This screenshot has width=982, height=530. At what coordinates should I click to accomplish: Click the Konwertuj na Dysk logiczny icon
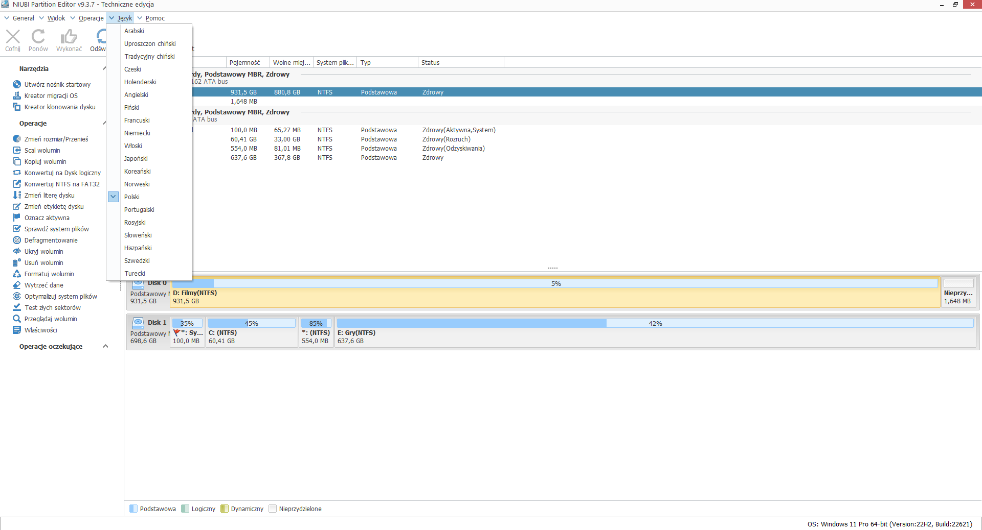17,173
